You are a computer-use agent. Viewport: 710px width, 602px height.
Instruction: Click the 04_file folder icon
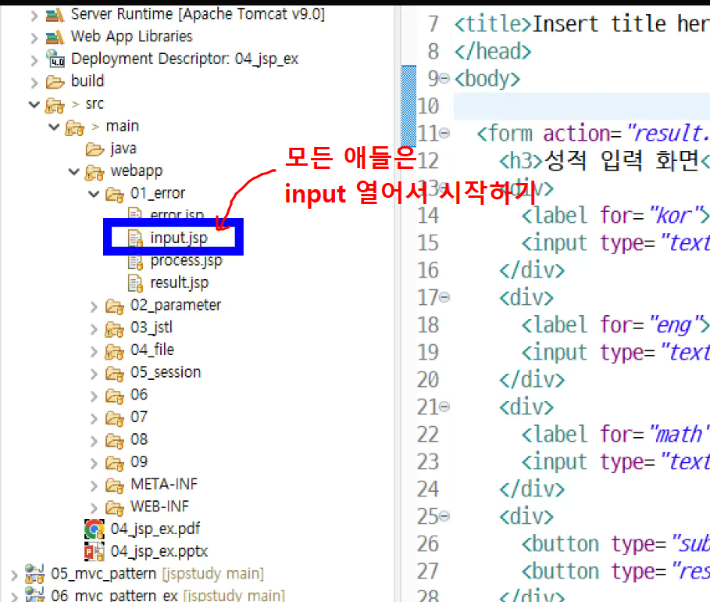point(115,351)
